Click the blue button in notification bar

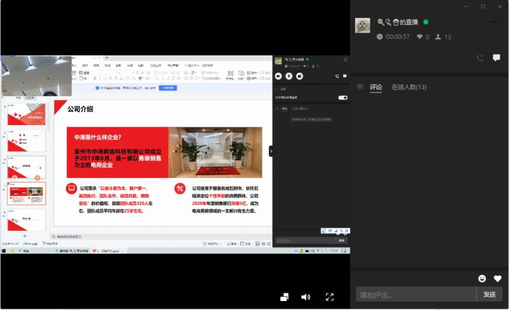pyautogui.click(x=168, y=88)
